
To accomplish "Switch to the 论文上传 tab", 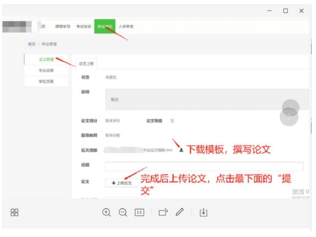I will (86, 64).
